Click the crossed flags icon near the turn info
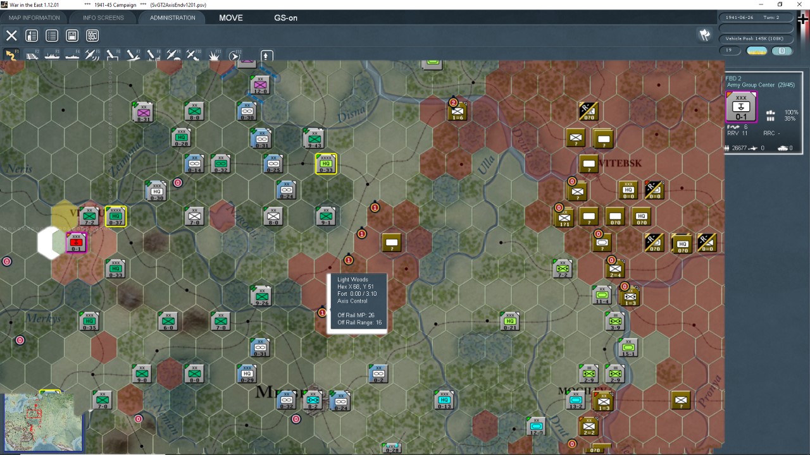 pyautogui.click(x=704, y=35)
